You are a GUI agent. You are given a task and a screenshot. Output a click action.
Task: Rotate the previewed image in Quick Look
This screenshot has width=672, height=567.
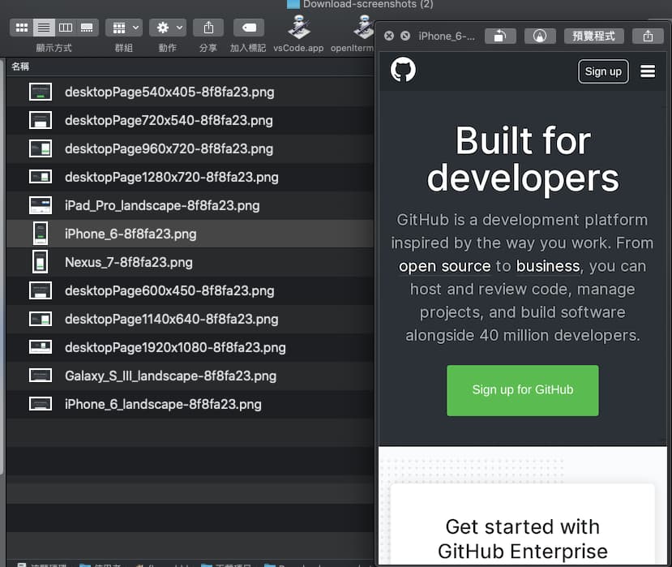tap(500, 36)
